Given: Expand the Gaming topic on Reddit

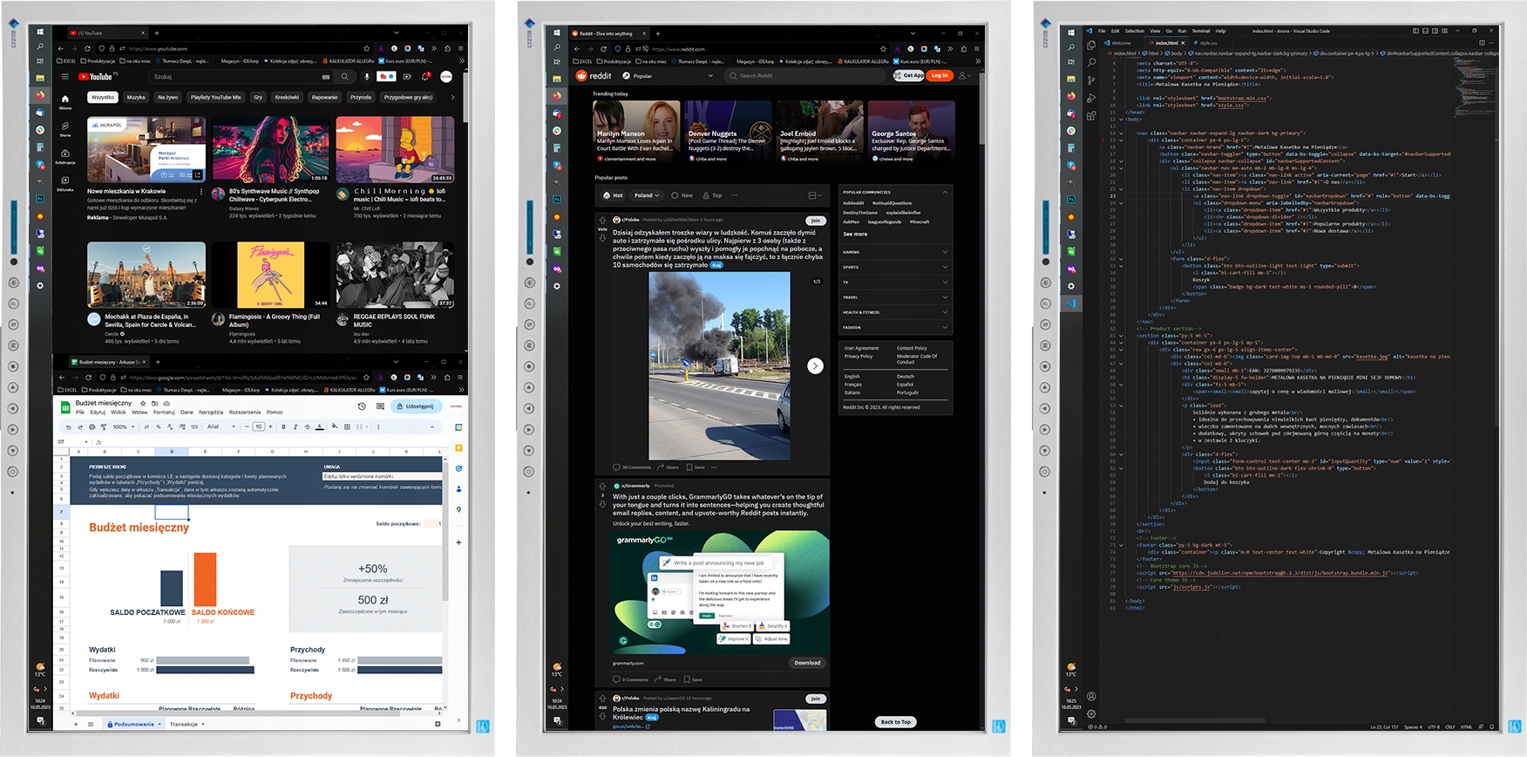Looking at the screenshot, I should 895,252.
